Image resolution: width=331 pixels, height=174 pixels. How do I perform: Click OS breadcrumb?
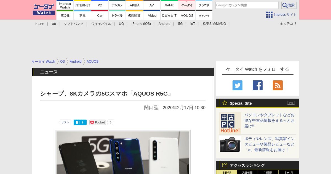[62, 62]
